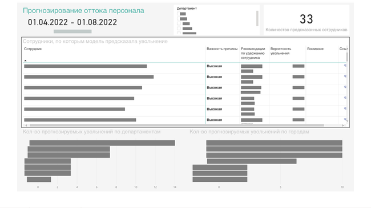Click Департамент slicer vertical scrollbar
371x208 pixels.
click(257, 18)
